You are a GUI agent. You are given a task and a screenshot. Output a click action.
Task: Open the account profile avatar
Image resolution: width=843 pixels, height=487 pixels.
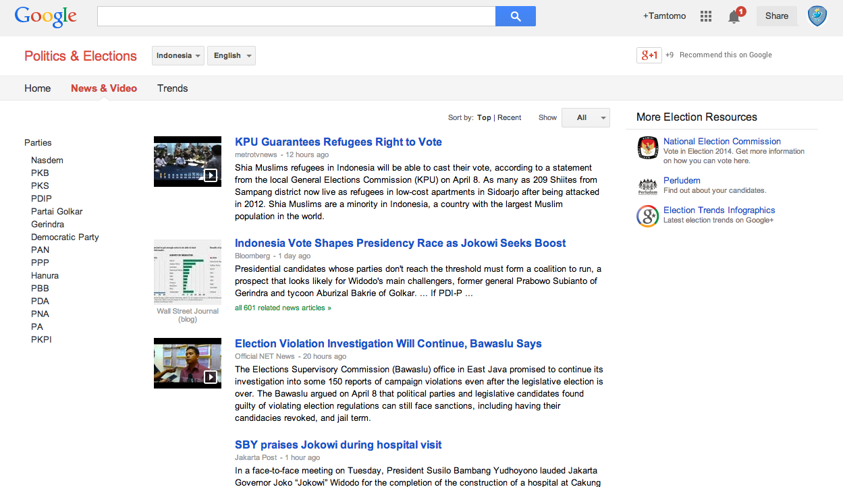coord(817,16)
